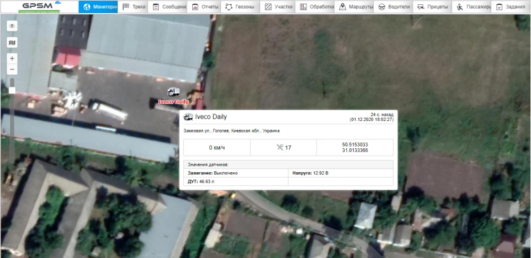Open the Обработки tab
Viewport: 531px width, 258px height.
click(x=314, y=7)
